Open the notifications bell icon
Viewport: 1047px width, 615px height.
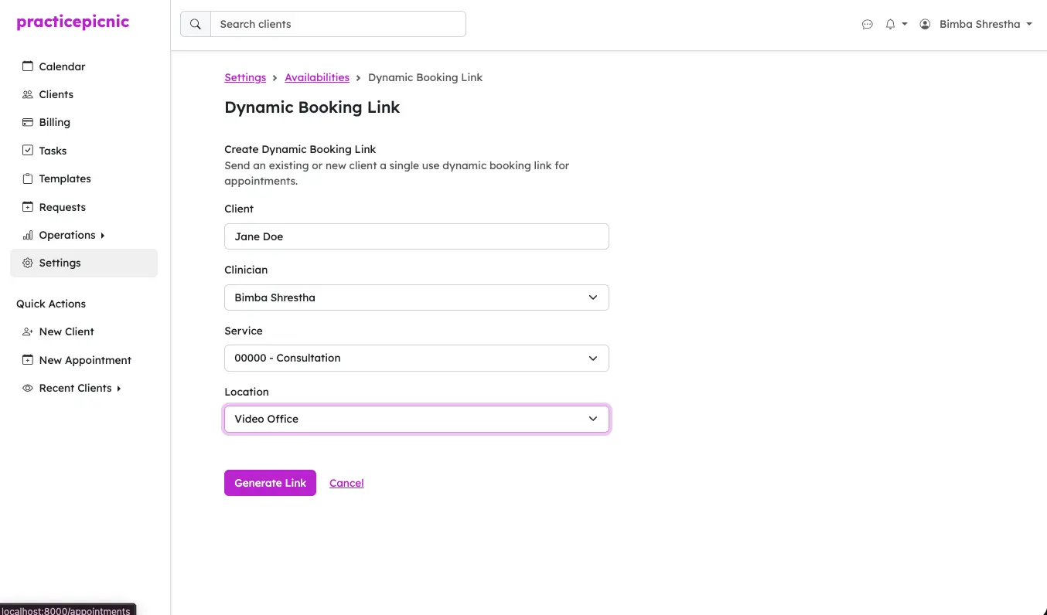pyautogui.click(x=891, y=25)
